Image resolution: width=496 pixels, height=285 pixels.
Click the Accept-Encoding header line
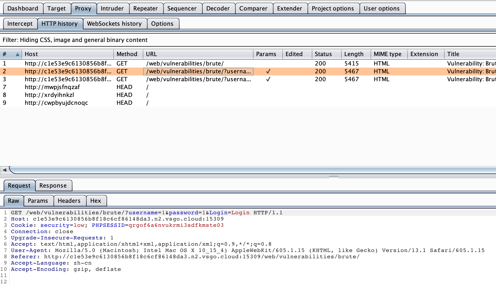coord(66,269)
